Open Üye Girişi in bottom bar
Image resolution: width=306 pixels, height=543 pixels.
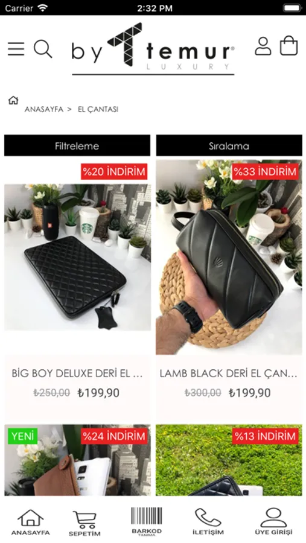(274, 522)
